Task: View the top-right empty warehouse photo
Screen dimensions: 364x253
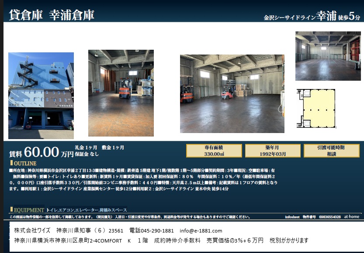Action: tap(328, 56)
